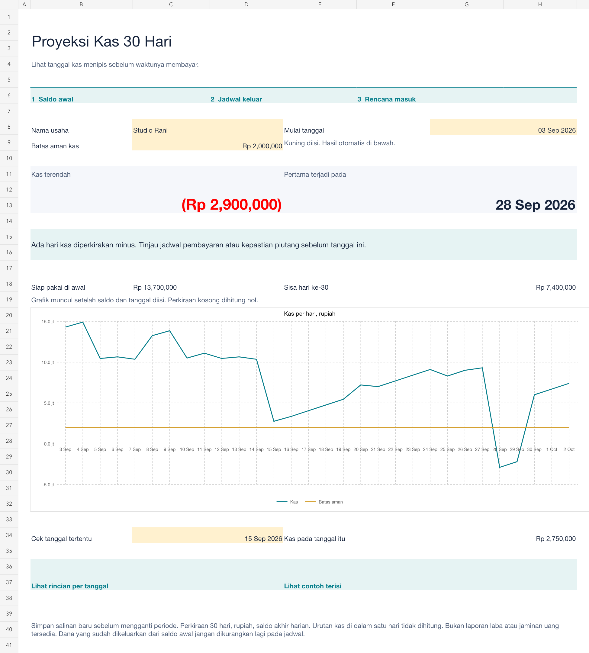589x653 pixels.
Task: Select column G header
Action: 466,5
